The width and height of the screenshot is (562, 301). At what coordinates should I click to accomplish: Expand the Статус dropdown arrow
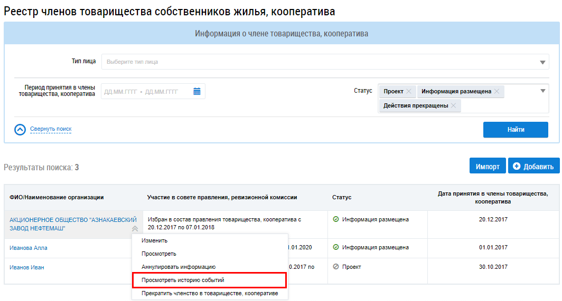pos(543,91)
